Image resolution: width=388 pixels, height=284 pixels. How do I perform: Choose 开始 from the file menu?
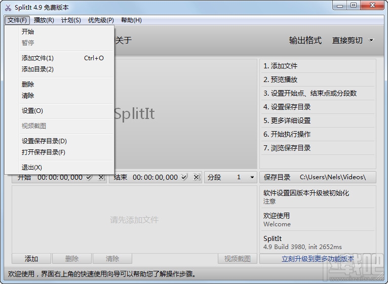[x=66, y=32]
